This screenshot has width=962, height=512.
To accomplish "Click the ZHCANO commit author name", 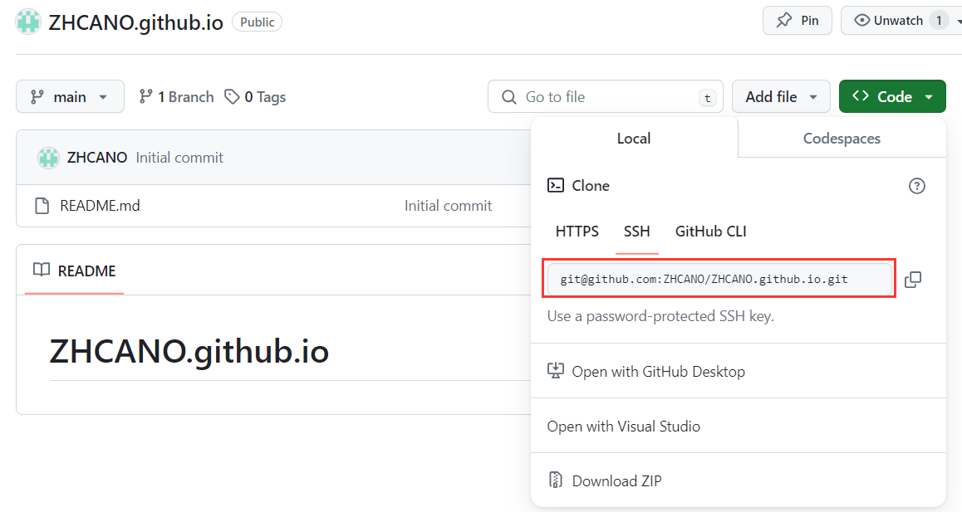I will click(x=97, y=158).
